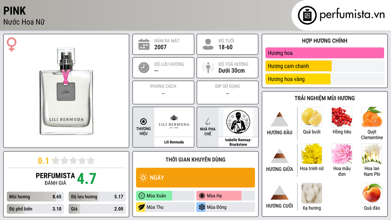
Task: Click the Mùa Đông season bar
Action: (x=225, y=207)
